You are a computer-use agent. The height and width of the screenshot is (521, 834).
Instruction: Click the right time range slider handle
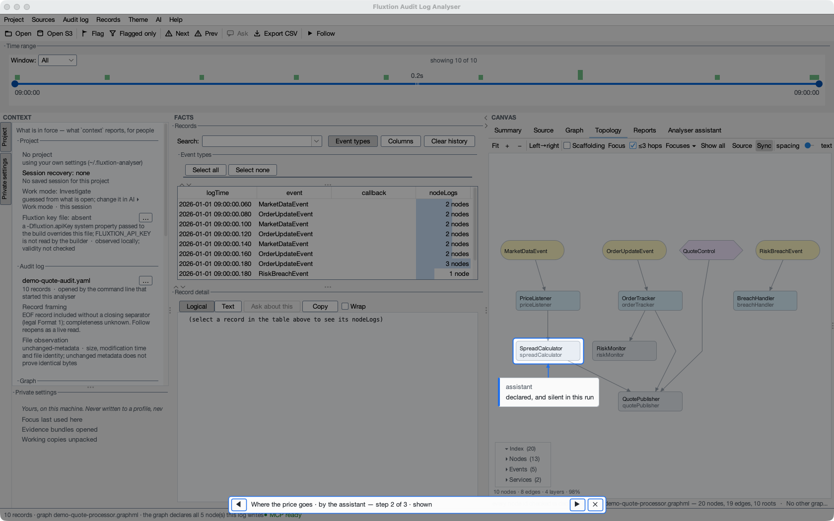click(x=819, y=84)
